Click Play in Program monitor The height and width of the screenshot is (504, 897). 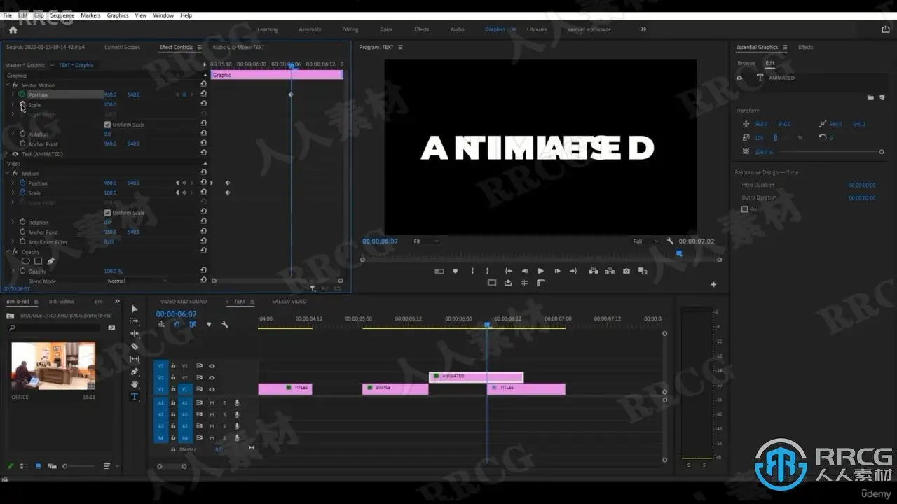pyautogui.click(x=540, y=271)
